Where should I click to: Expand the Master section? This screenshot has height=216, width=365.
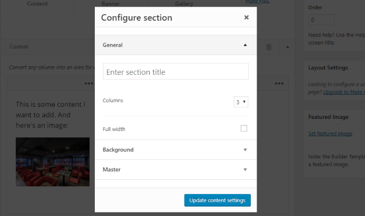click(x=176, y=169)
